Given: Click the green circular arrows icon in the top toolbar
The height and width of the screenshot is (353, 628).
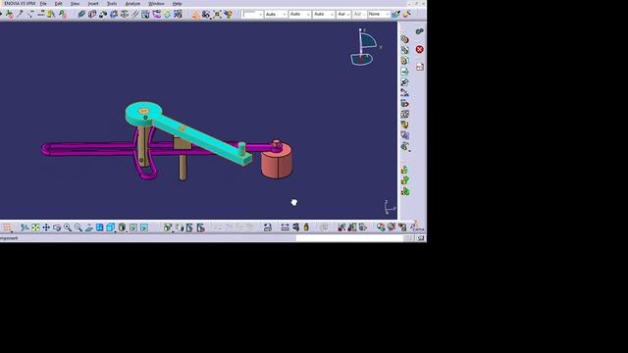Looking at the screenshot, I should pos(167,15).
